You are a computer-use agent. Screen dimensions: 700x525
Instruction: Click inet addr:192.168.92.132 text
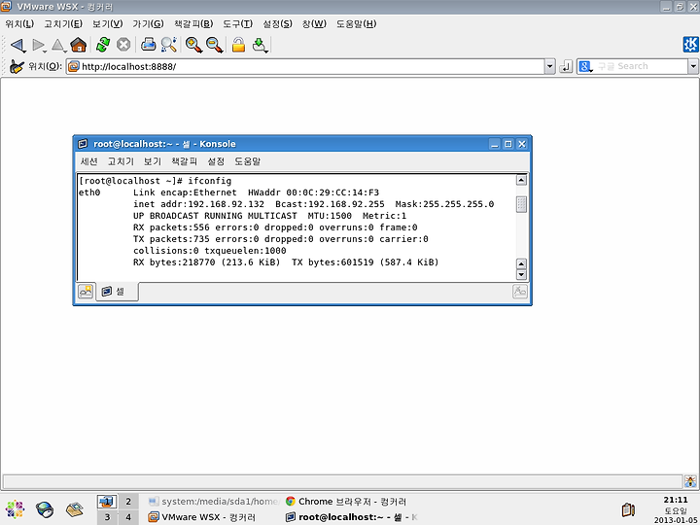pos(198,204)
